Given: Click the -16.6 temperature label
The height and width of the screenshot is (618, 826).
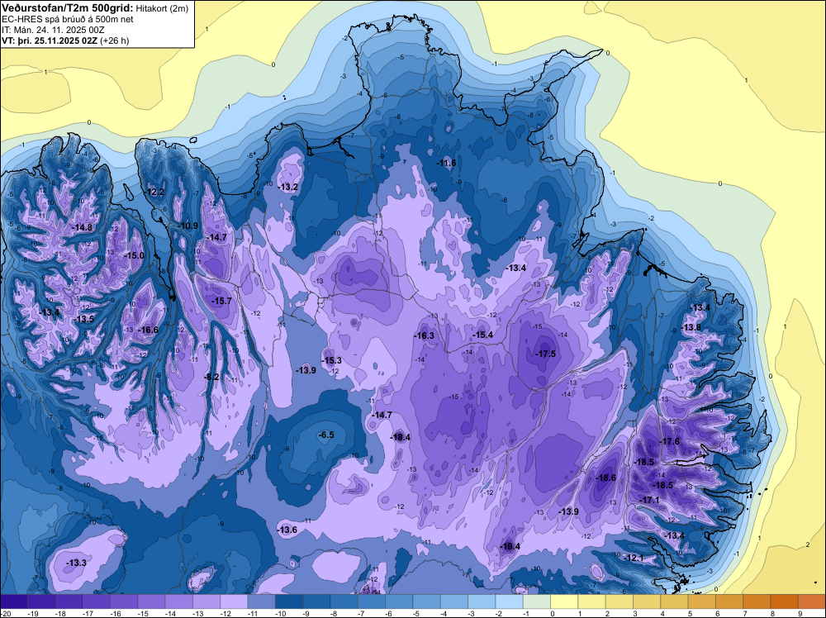Looking at the screenshot, I should tap(148, 330).
